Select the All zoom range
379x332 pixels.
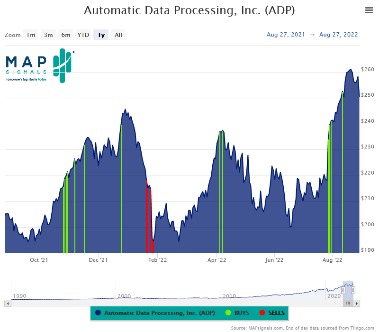coord(118,35)
